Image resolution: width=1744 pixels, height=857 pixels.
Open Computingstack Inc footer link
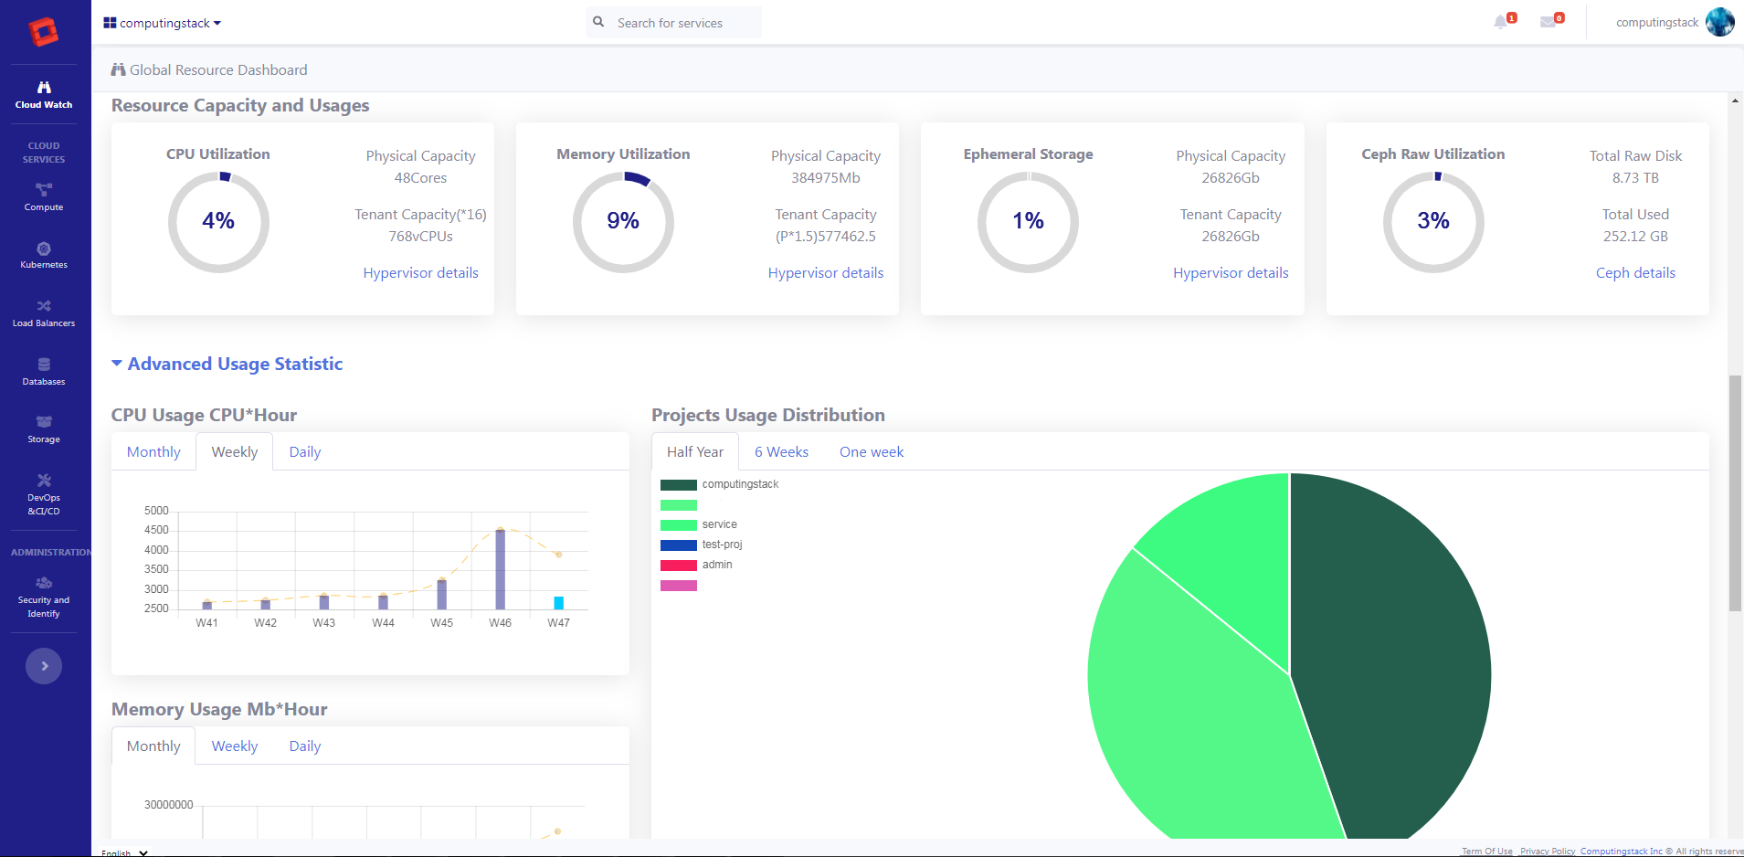tap(1622, 852)
